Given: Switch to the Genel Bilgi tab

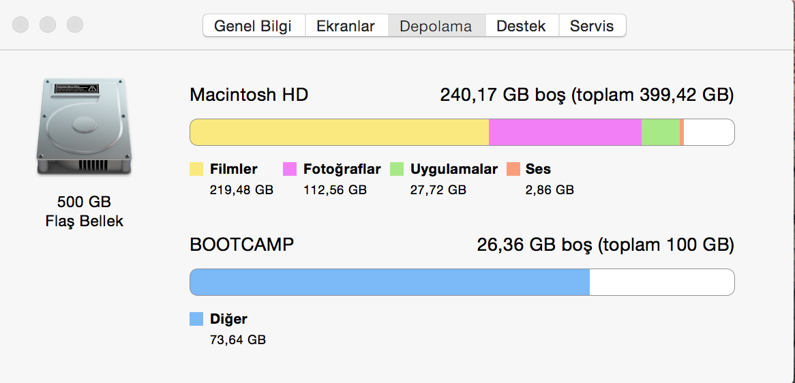Looking at the screenshot, I should tap(253, 26).
